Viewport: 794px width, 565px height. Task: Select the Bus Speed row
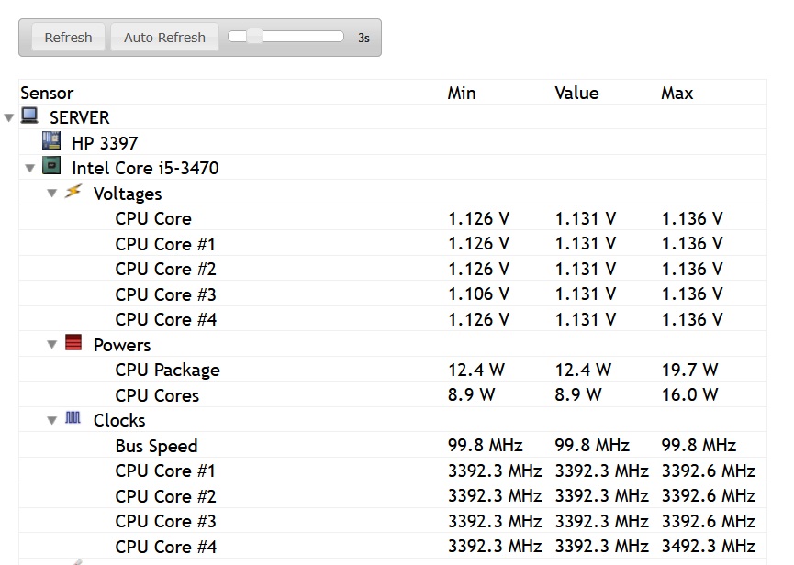[393, 445]
